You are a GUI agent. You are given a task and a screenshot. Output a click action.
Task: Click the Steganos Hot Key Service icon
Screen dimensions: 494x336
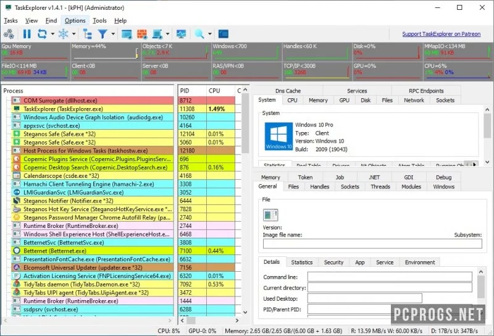[x=17, y=209]
